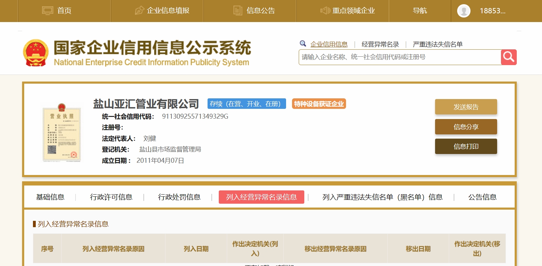Click the 信息分享 button
This screenshot has width=542, height=266.
click(x=466, y=127)
